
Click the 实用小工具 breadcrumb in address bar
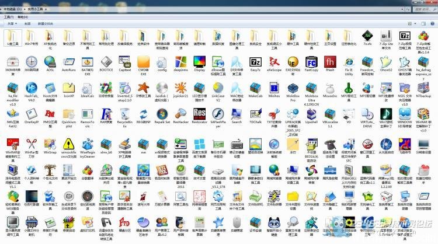tap(35, 9)
